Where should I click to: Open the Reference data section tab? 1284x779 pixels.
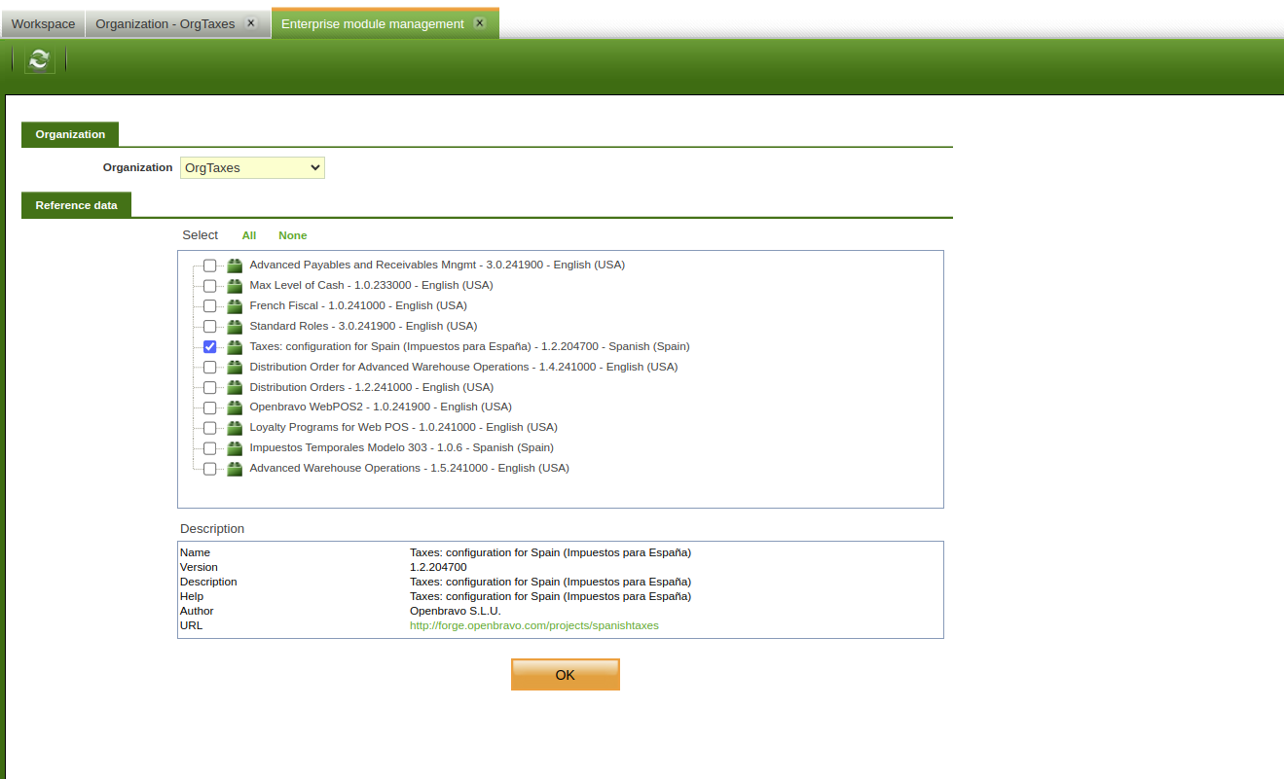click(76, 205)
